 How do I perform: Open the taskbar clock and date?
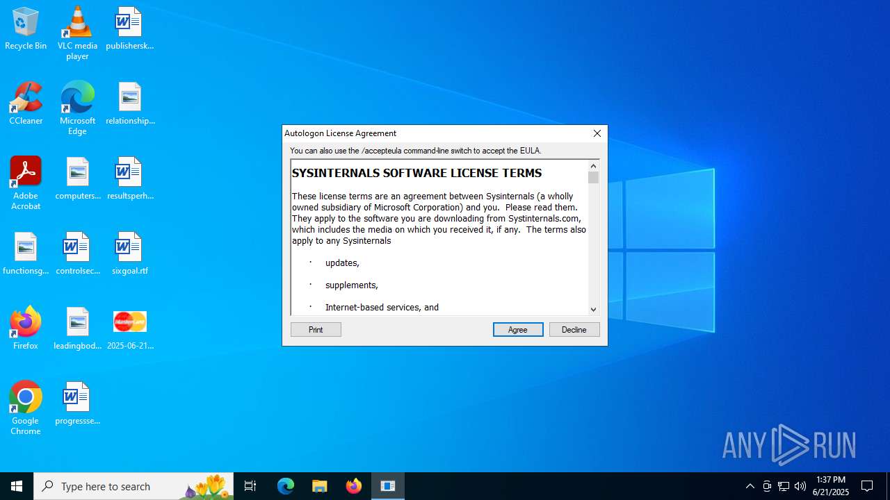(x=831, y=486)
